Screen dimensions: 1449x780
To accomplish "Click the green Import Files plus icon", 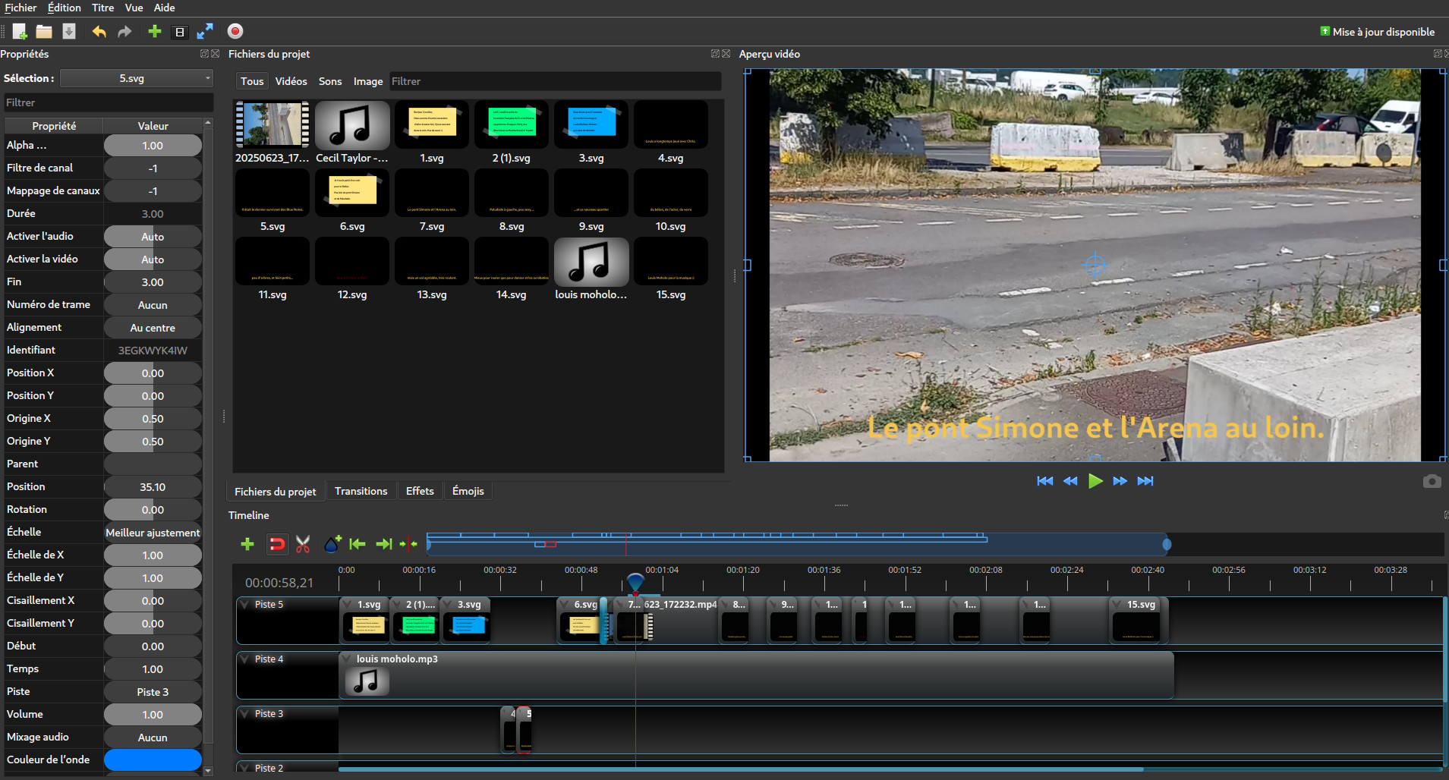I will tap(154, 31).
